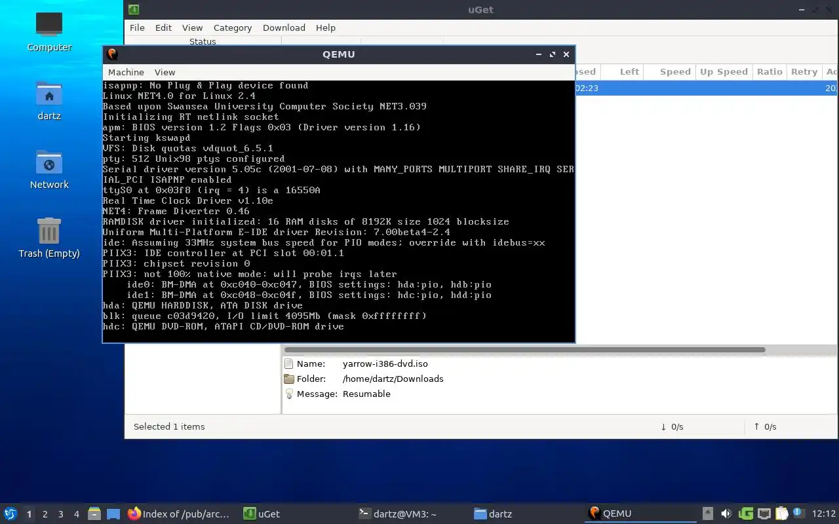Click the notification info tray icon
The width and height of the screenshot is (839, 524).
(x=798, y=514)
